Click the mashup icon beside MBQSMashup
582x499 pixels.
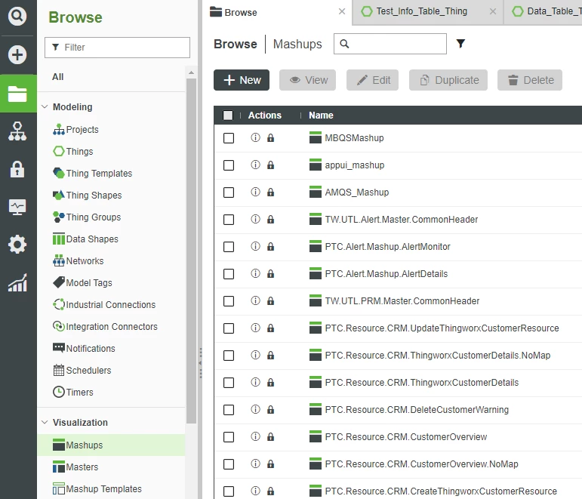pos(315,137)
